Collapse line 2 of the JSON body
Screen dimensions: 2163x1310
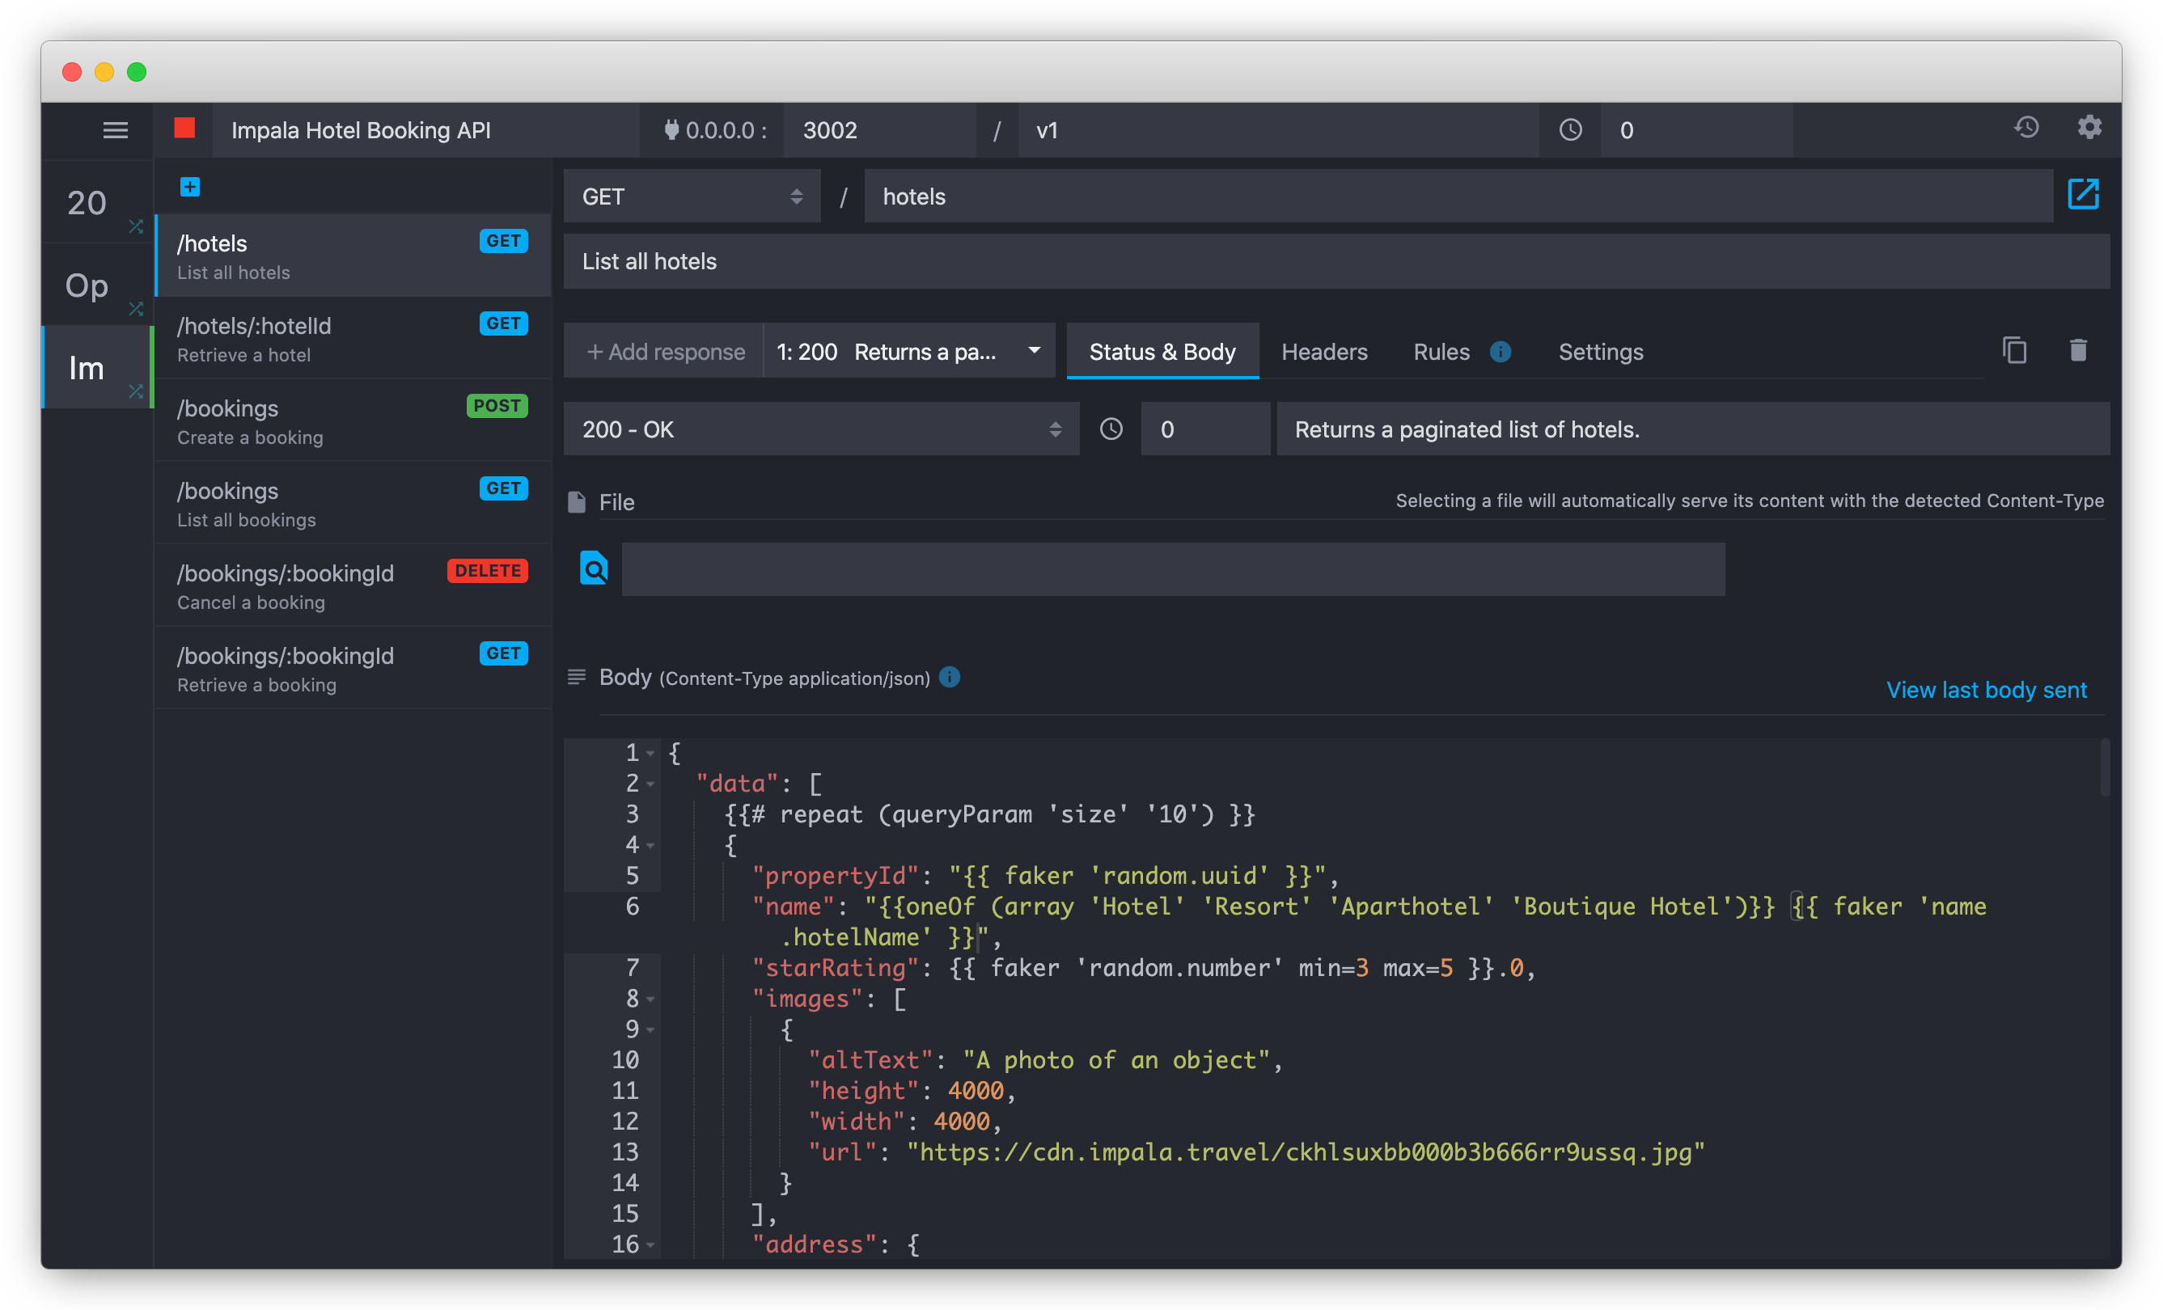tap(650, 784)
